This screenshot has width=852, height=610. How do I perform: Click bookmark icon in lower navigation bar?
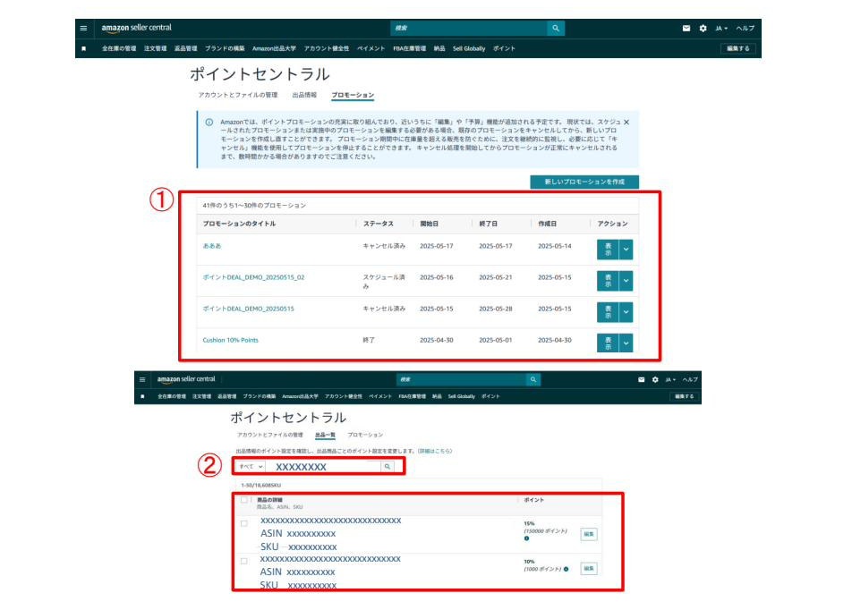[x=142, y=396]
